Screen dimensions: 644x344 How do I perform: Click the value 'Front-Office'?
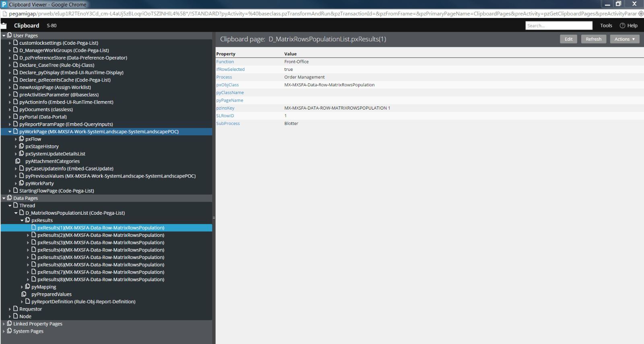[x=296, y=62]
